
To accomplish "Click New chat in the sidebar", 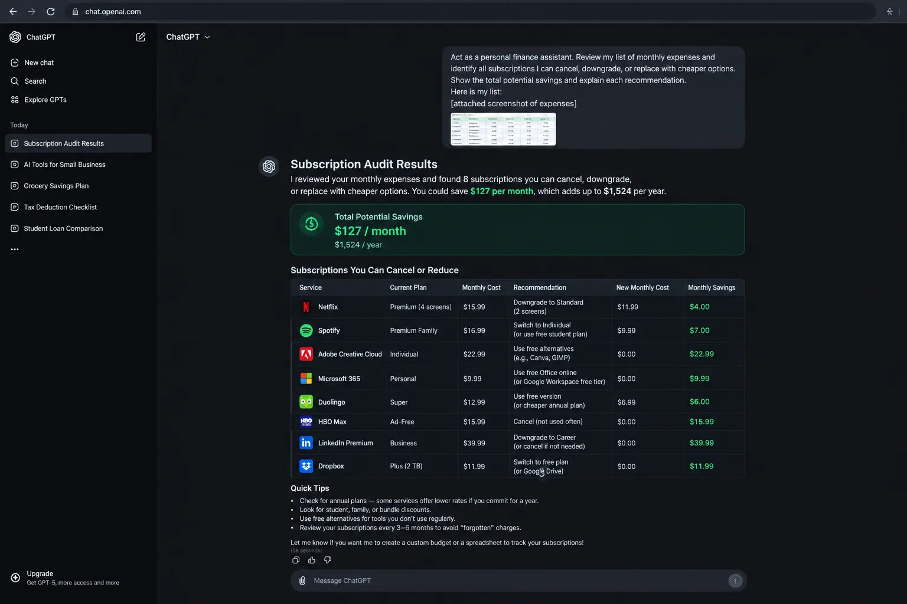I will (x=39, y=63).
